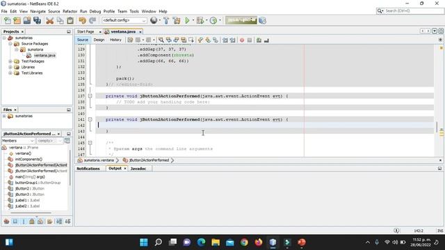Switch to the Start Page tab
Screen dimensions: 445x250
coord(86,32)
